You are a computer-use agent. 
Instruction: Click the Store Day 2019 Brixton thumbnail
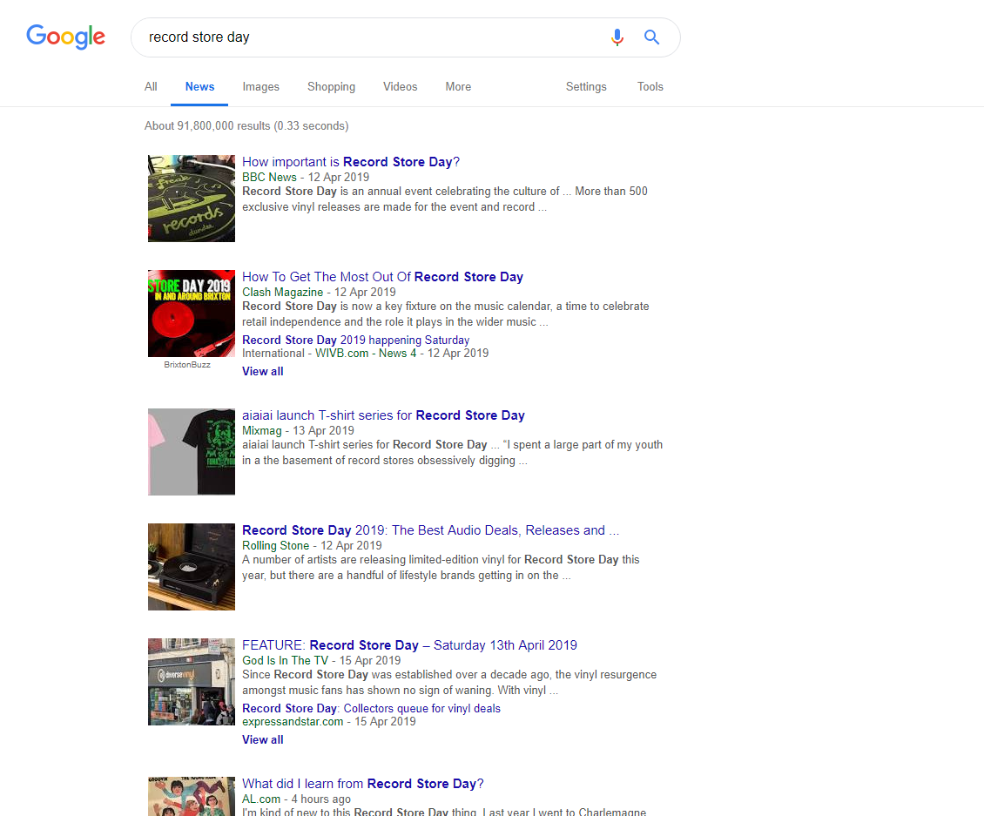pos(192,314)
